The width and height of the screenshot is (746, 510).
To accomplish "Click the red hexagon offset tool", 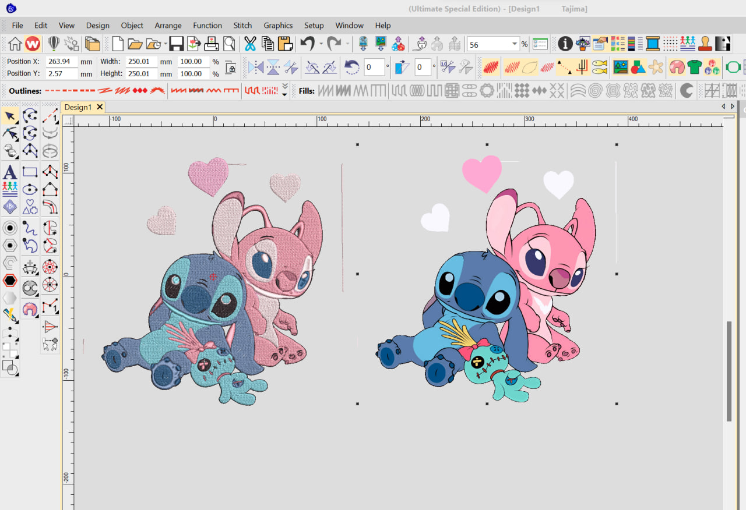I will point(9,281).
